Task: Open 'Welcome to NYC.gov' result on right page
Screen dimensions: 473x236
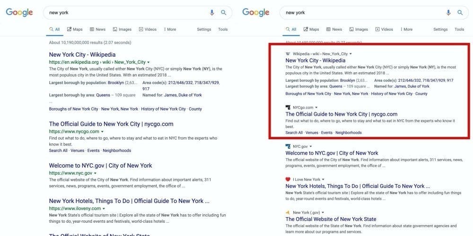Action: click(x=332, y=153)
